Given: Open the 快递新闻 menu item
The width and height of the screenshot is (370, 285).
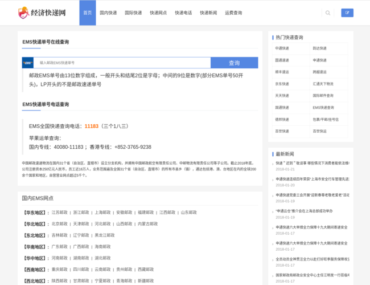Looking at the screenshot, I should pos(208,13).
